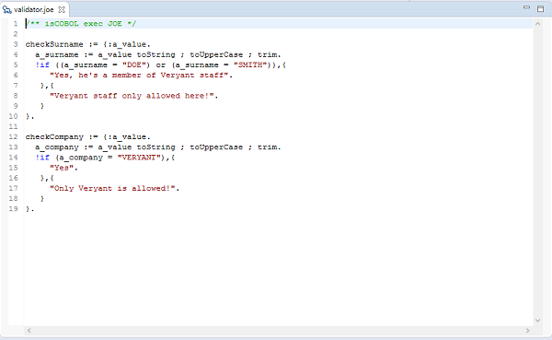Image resolution: width=552 pixels, height=340 pixels.
Task: Click the !if keyword on line 5
Action: point(42,64)
